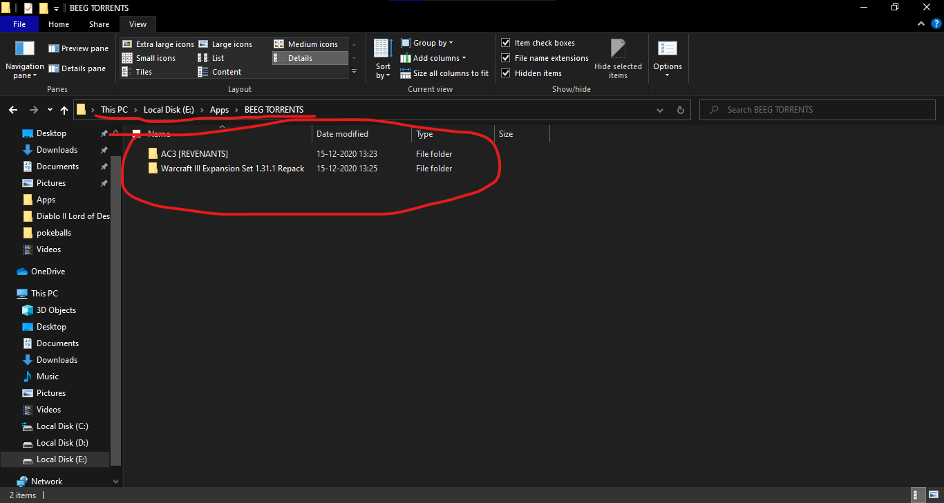This screenshot has height=503, width=944.
Task: Select Tiles layout
Action: [x=137, y=72]
